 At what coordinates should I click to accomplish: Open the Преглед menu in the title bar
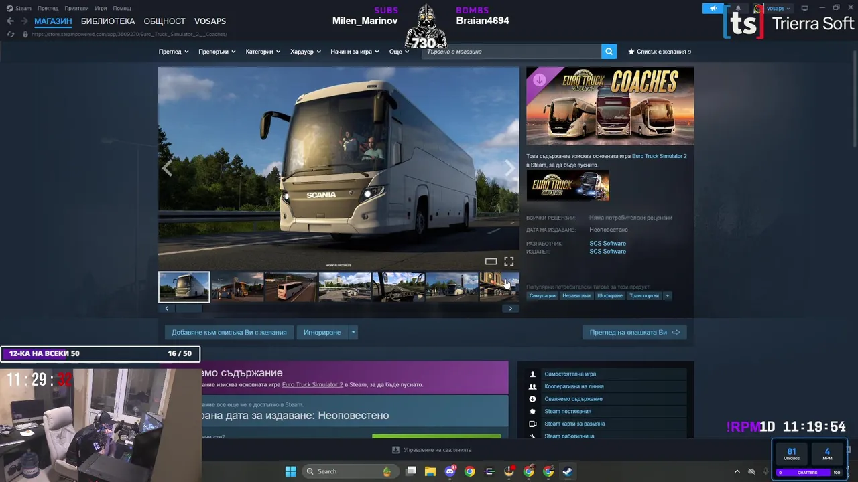click(x=48, y=8)
